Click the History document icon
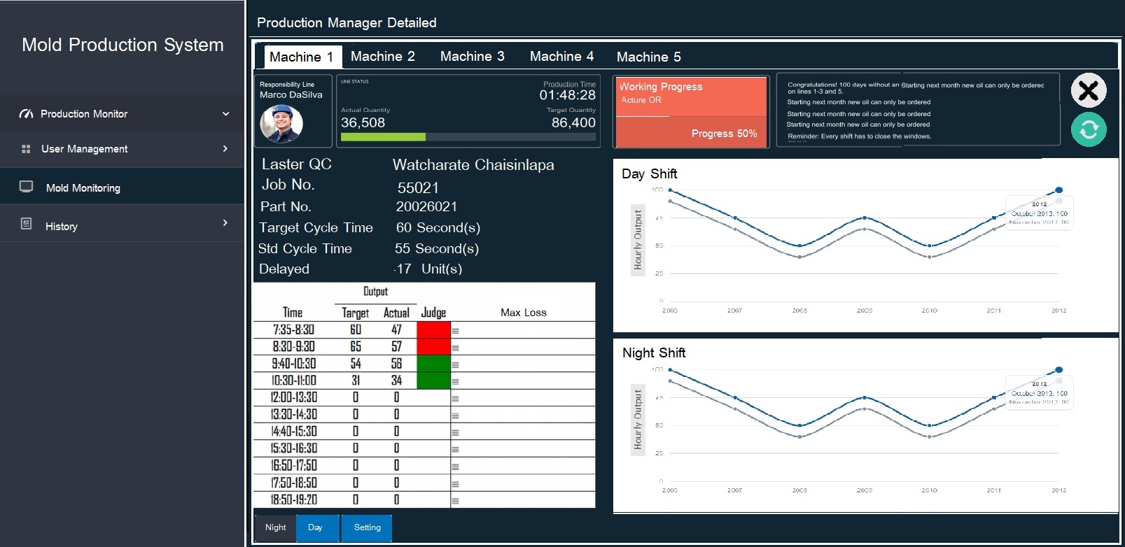The width and height of the screenshot is (1125, 547). [x=27, y=224]
